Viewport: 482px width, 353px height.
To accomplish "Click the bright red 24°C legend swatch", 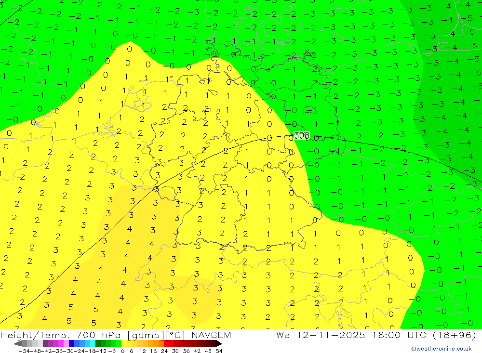I will [x=166, y=343].
